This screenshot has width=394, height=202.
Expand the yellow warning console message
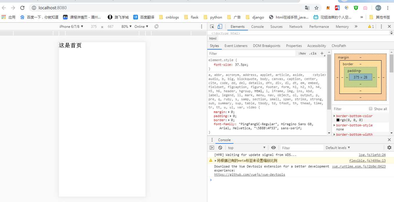point(215,161)
